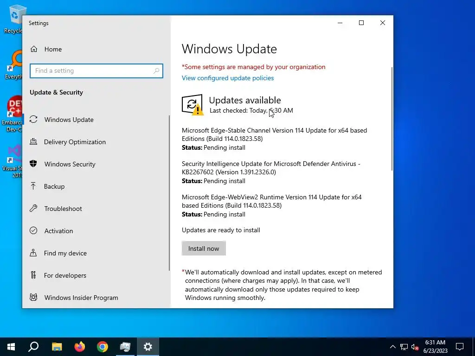Select the Everything desktop shortcut

point(13,65)
